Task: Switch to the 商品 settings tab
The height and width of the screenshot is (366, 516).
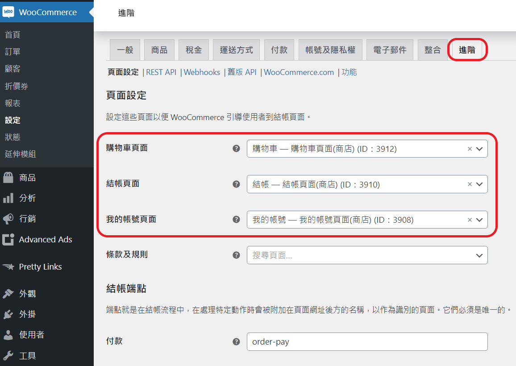Action: (x=159, y=50)
